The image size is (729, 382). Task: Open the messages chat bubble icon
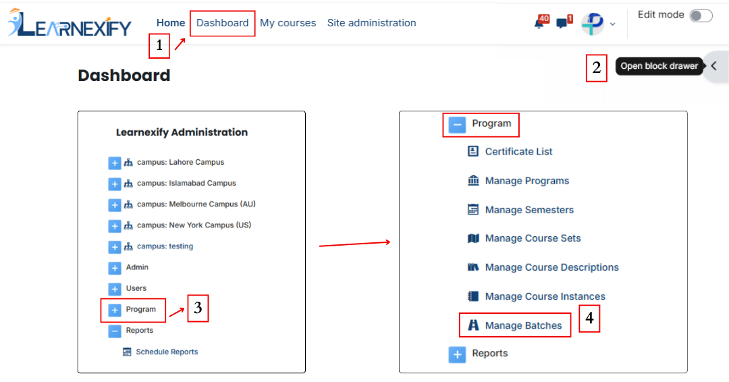[564, 22]
